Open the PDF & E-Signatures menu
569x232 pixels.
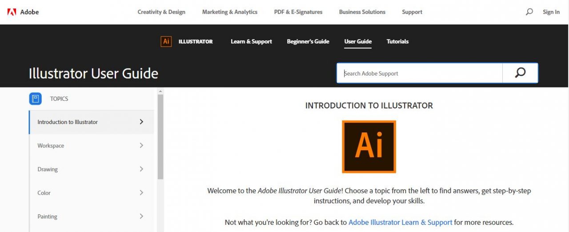[298, 12]
